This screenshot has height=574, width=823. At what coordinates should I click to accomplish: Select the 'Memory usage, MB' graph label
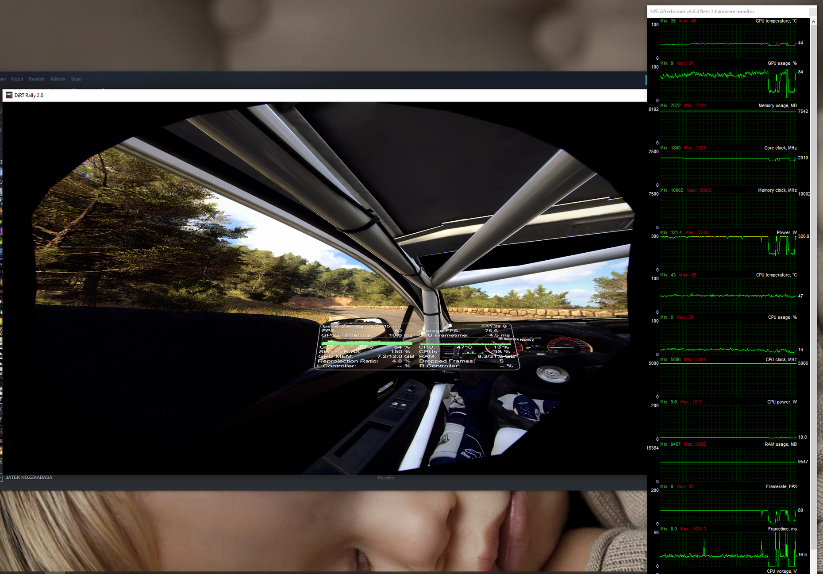[777, 106]
